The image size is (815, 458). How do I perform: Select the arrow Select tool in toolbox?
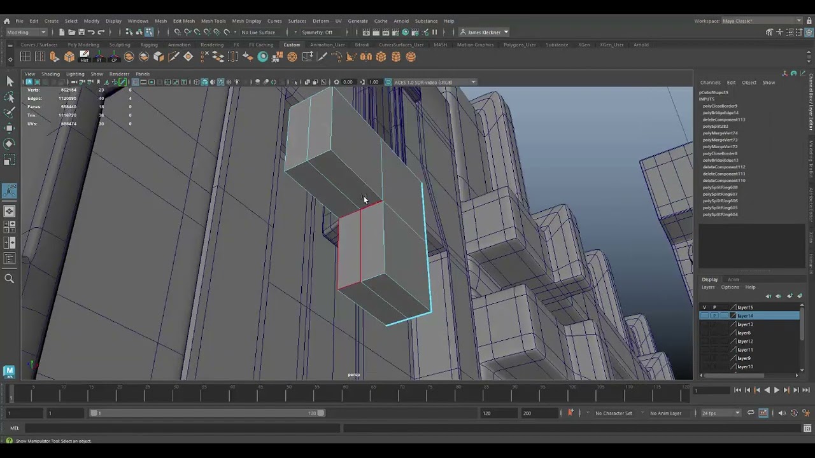point(10,81)
